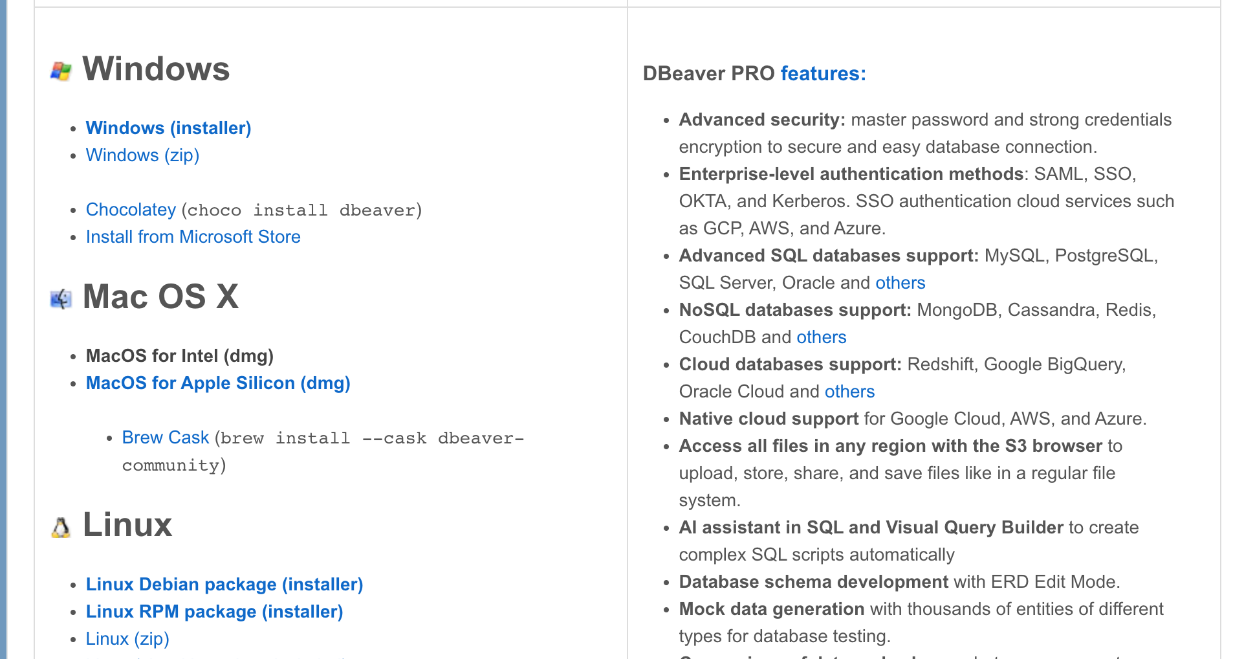Image resolution: width=1233 pixels, height=659 pixels.
Task: Open the DBeaver PRO features link
Action: [x=823, y=74]
